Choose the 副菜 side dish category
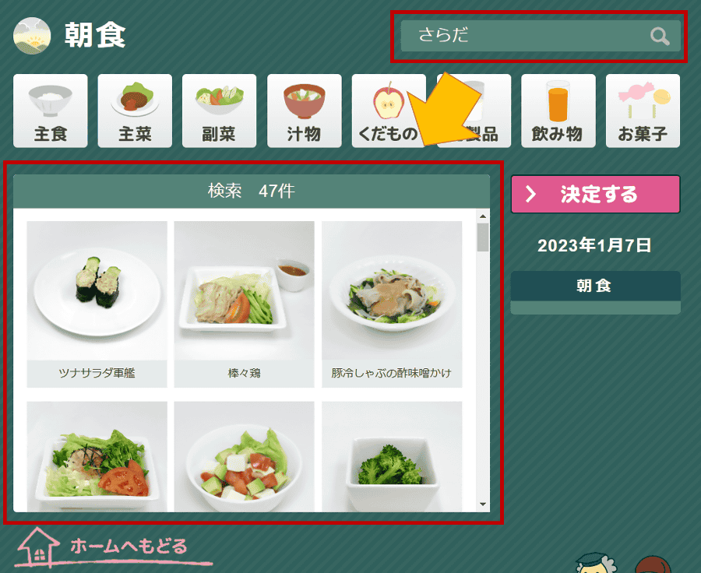The image size is (701, 573). pyautogui.click(x=220, y=111)
